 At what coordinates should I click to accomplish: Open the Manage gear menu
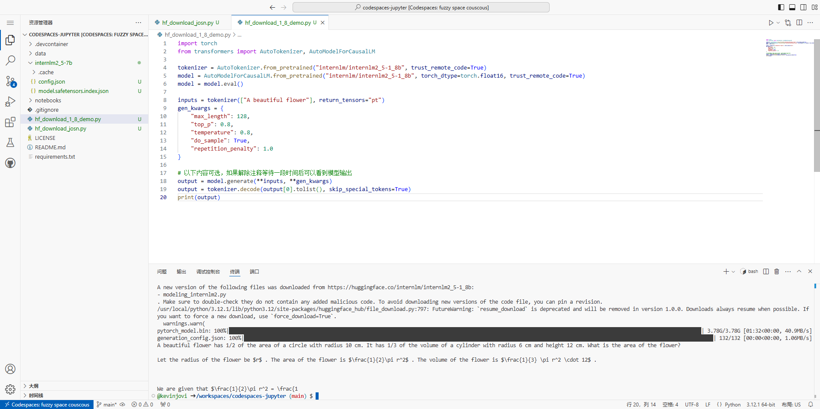[x=10, y=389]
